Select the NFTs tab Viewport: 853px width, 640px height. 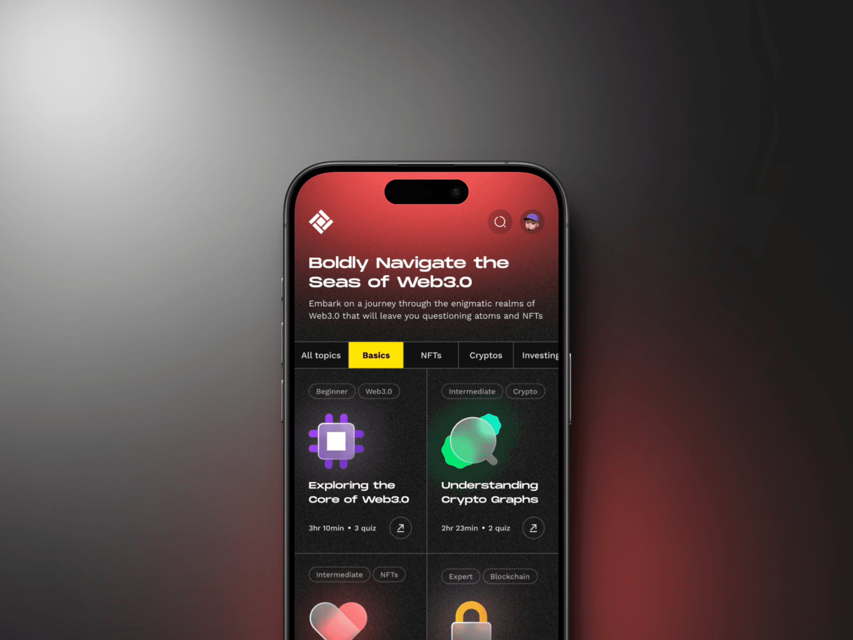430,356
